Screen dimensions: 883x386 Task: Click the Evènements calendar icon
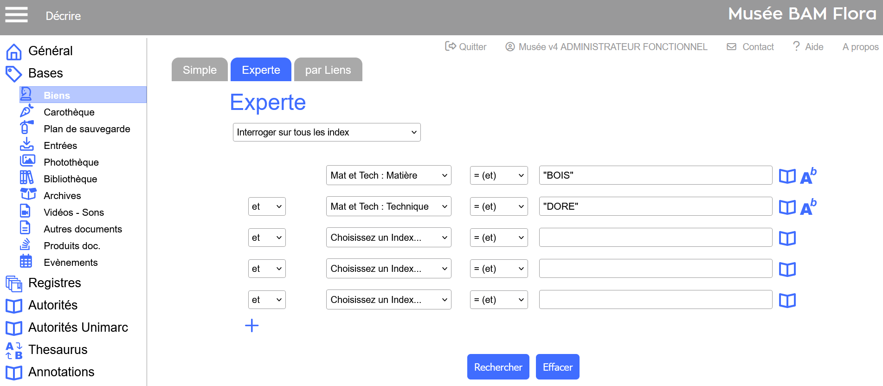26,262
